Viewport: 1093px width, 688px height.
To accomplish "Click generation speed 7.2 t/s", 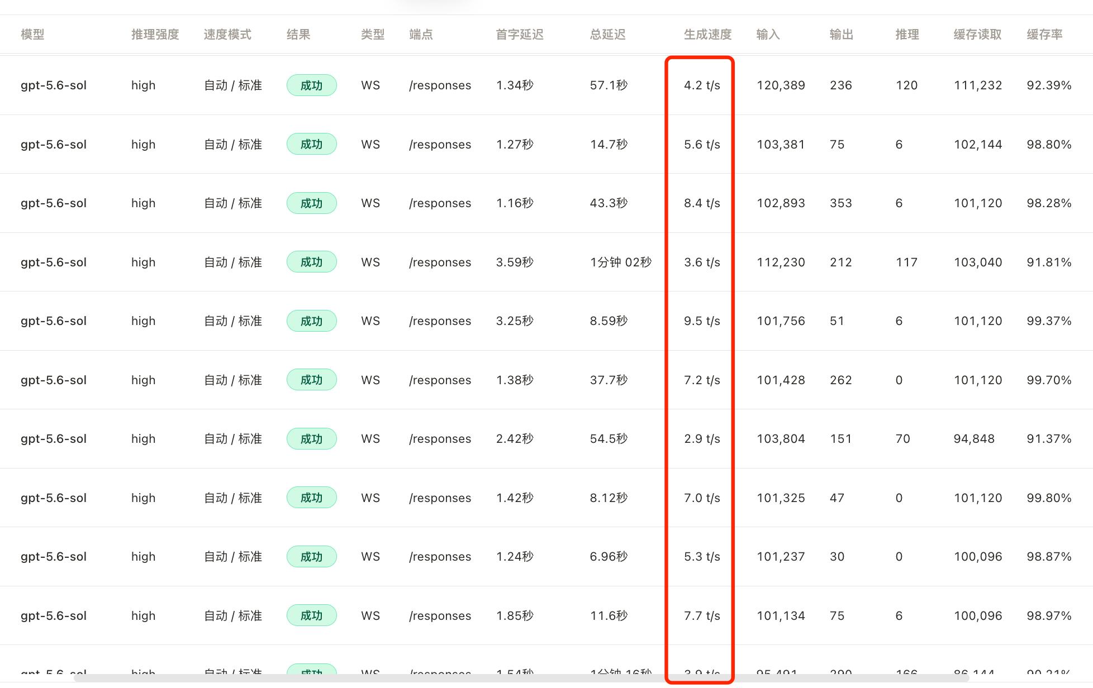I will 702,380.
